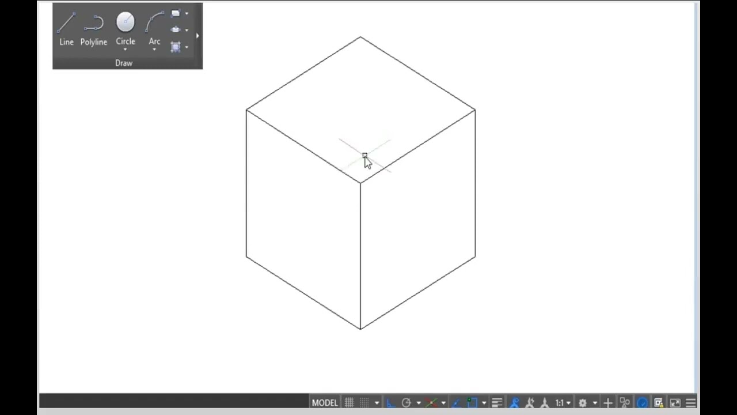The image size is (737, 415).
Task: Select the Rectangle tool in Draw panel
Action: coord(176,13)
